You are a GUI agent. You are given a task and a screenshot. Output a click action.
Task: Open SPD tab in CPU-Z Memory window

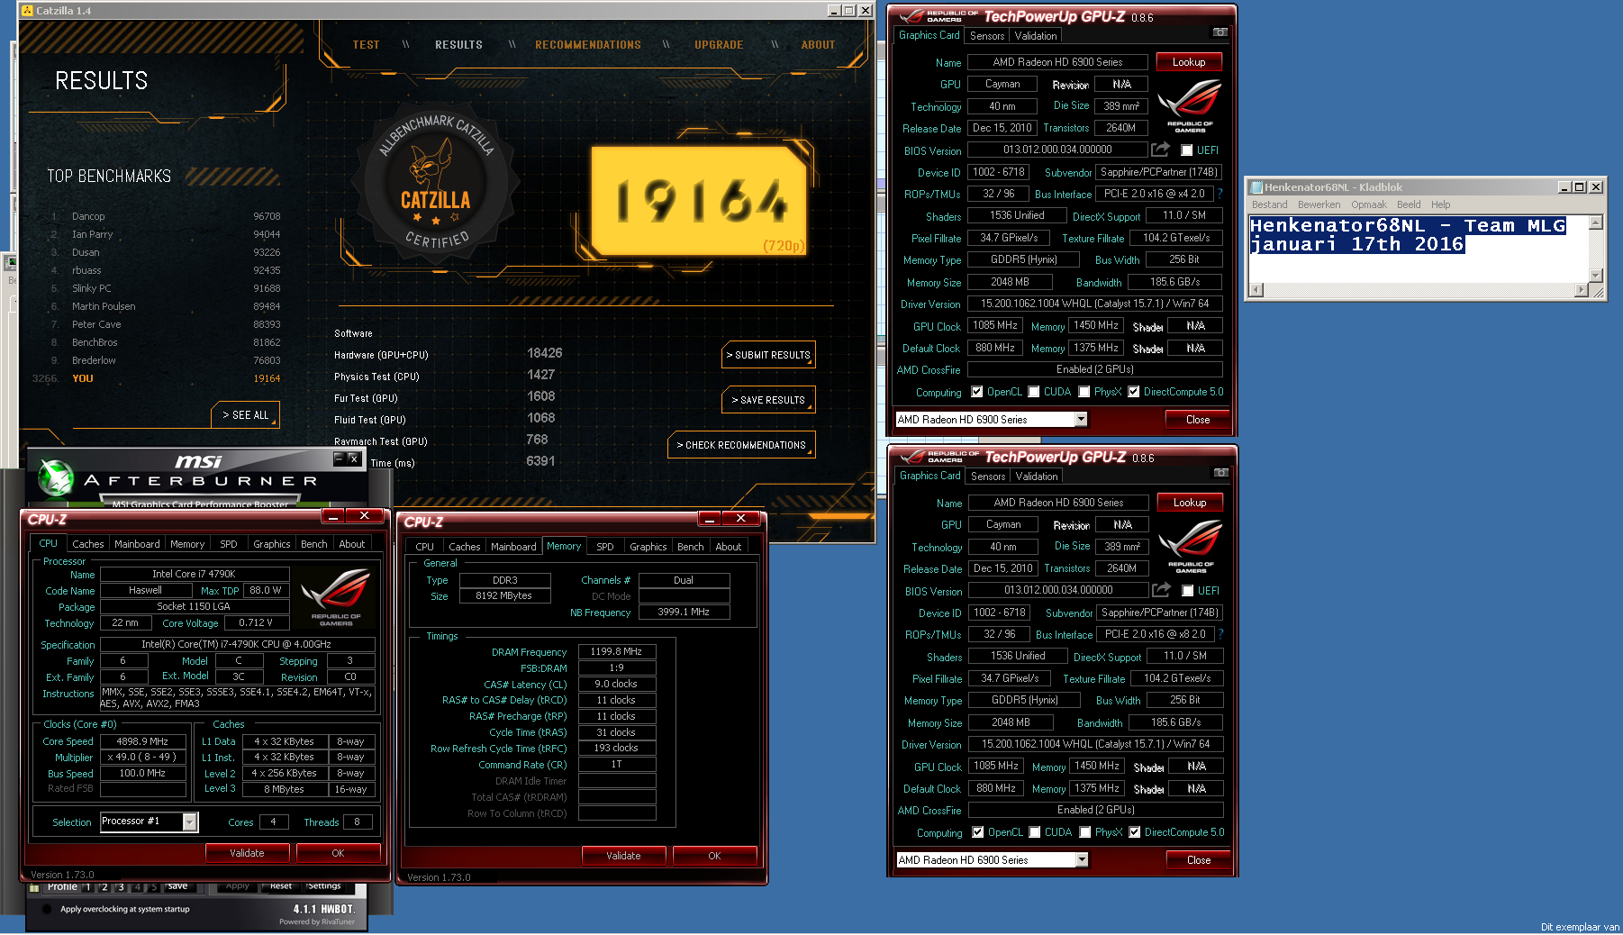click(604, 547)
